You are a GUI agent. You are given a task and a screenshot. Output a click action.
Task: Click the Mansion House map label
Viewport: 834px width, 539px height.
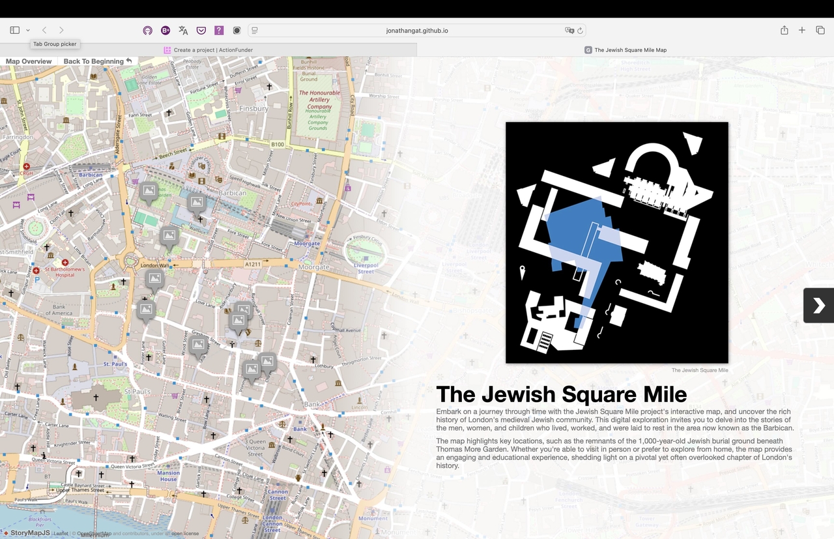pyautogui.click(x=168, y=476)
